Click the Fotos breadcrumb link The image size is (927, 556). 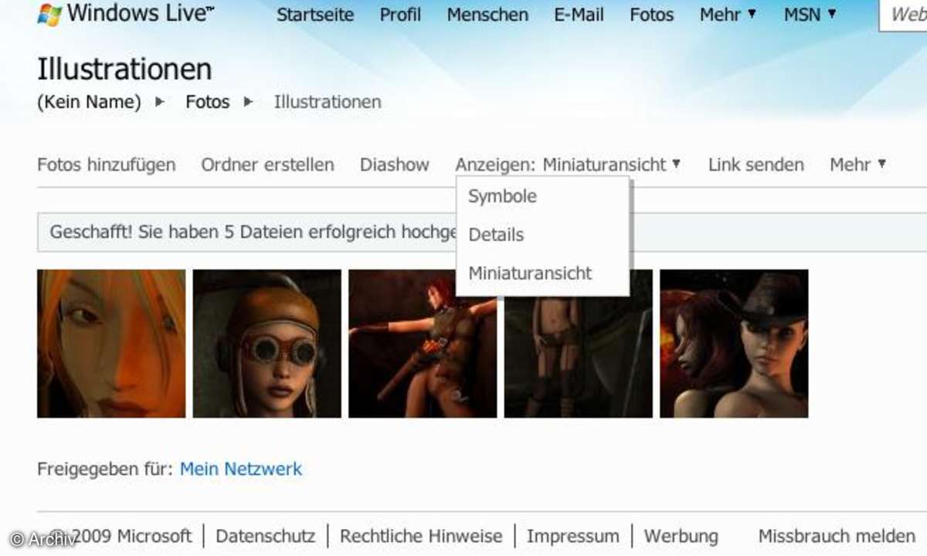[x=208, y=102]
